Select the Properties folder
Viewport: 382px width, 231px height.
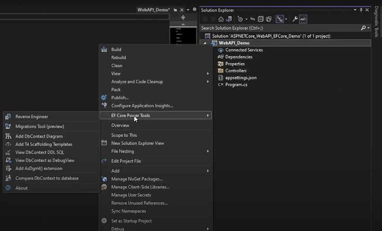(x=235, y=64)
